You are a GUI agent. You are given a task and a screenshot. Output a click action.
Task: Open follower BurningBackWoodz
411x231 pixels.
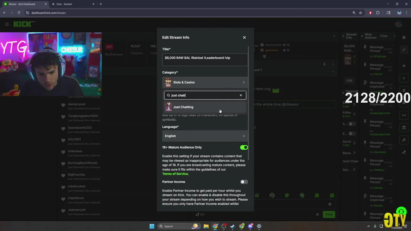[83, 163]
